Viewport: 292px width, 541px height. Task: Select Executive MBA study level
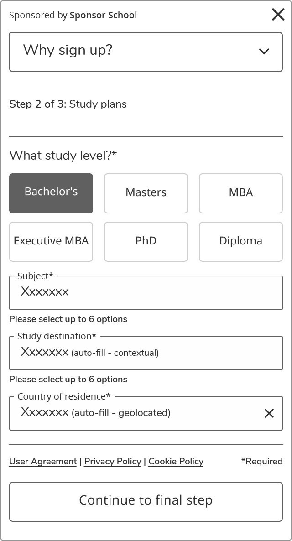51,241
